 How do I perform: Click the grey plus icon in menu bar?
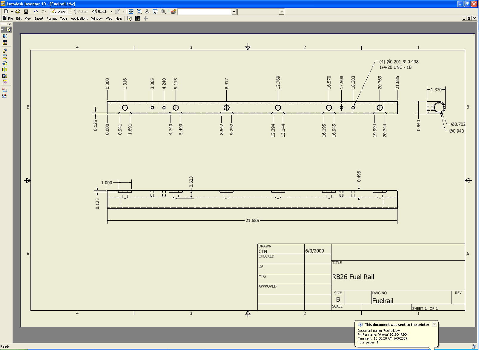(146, 18)
